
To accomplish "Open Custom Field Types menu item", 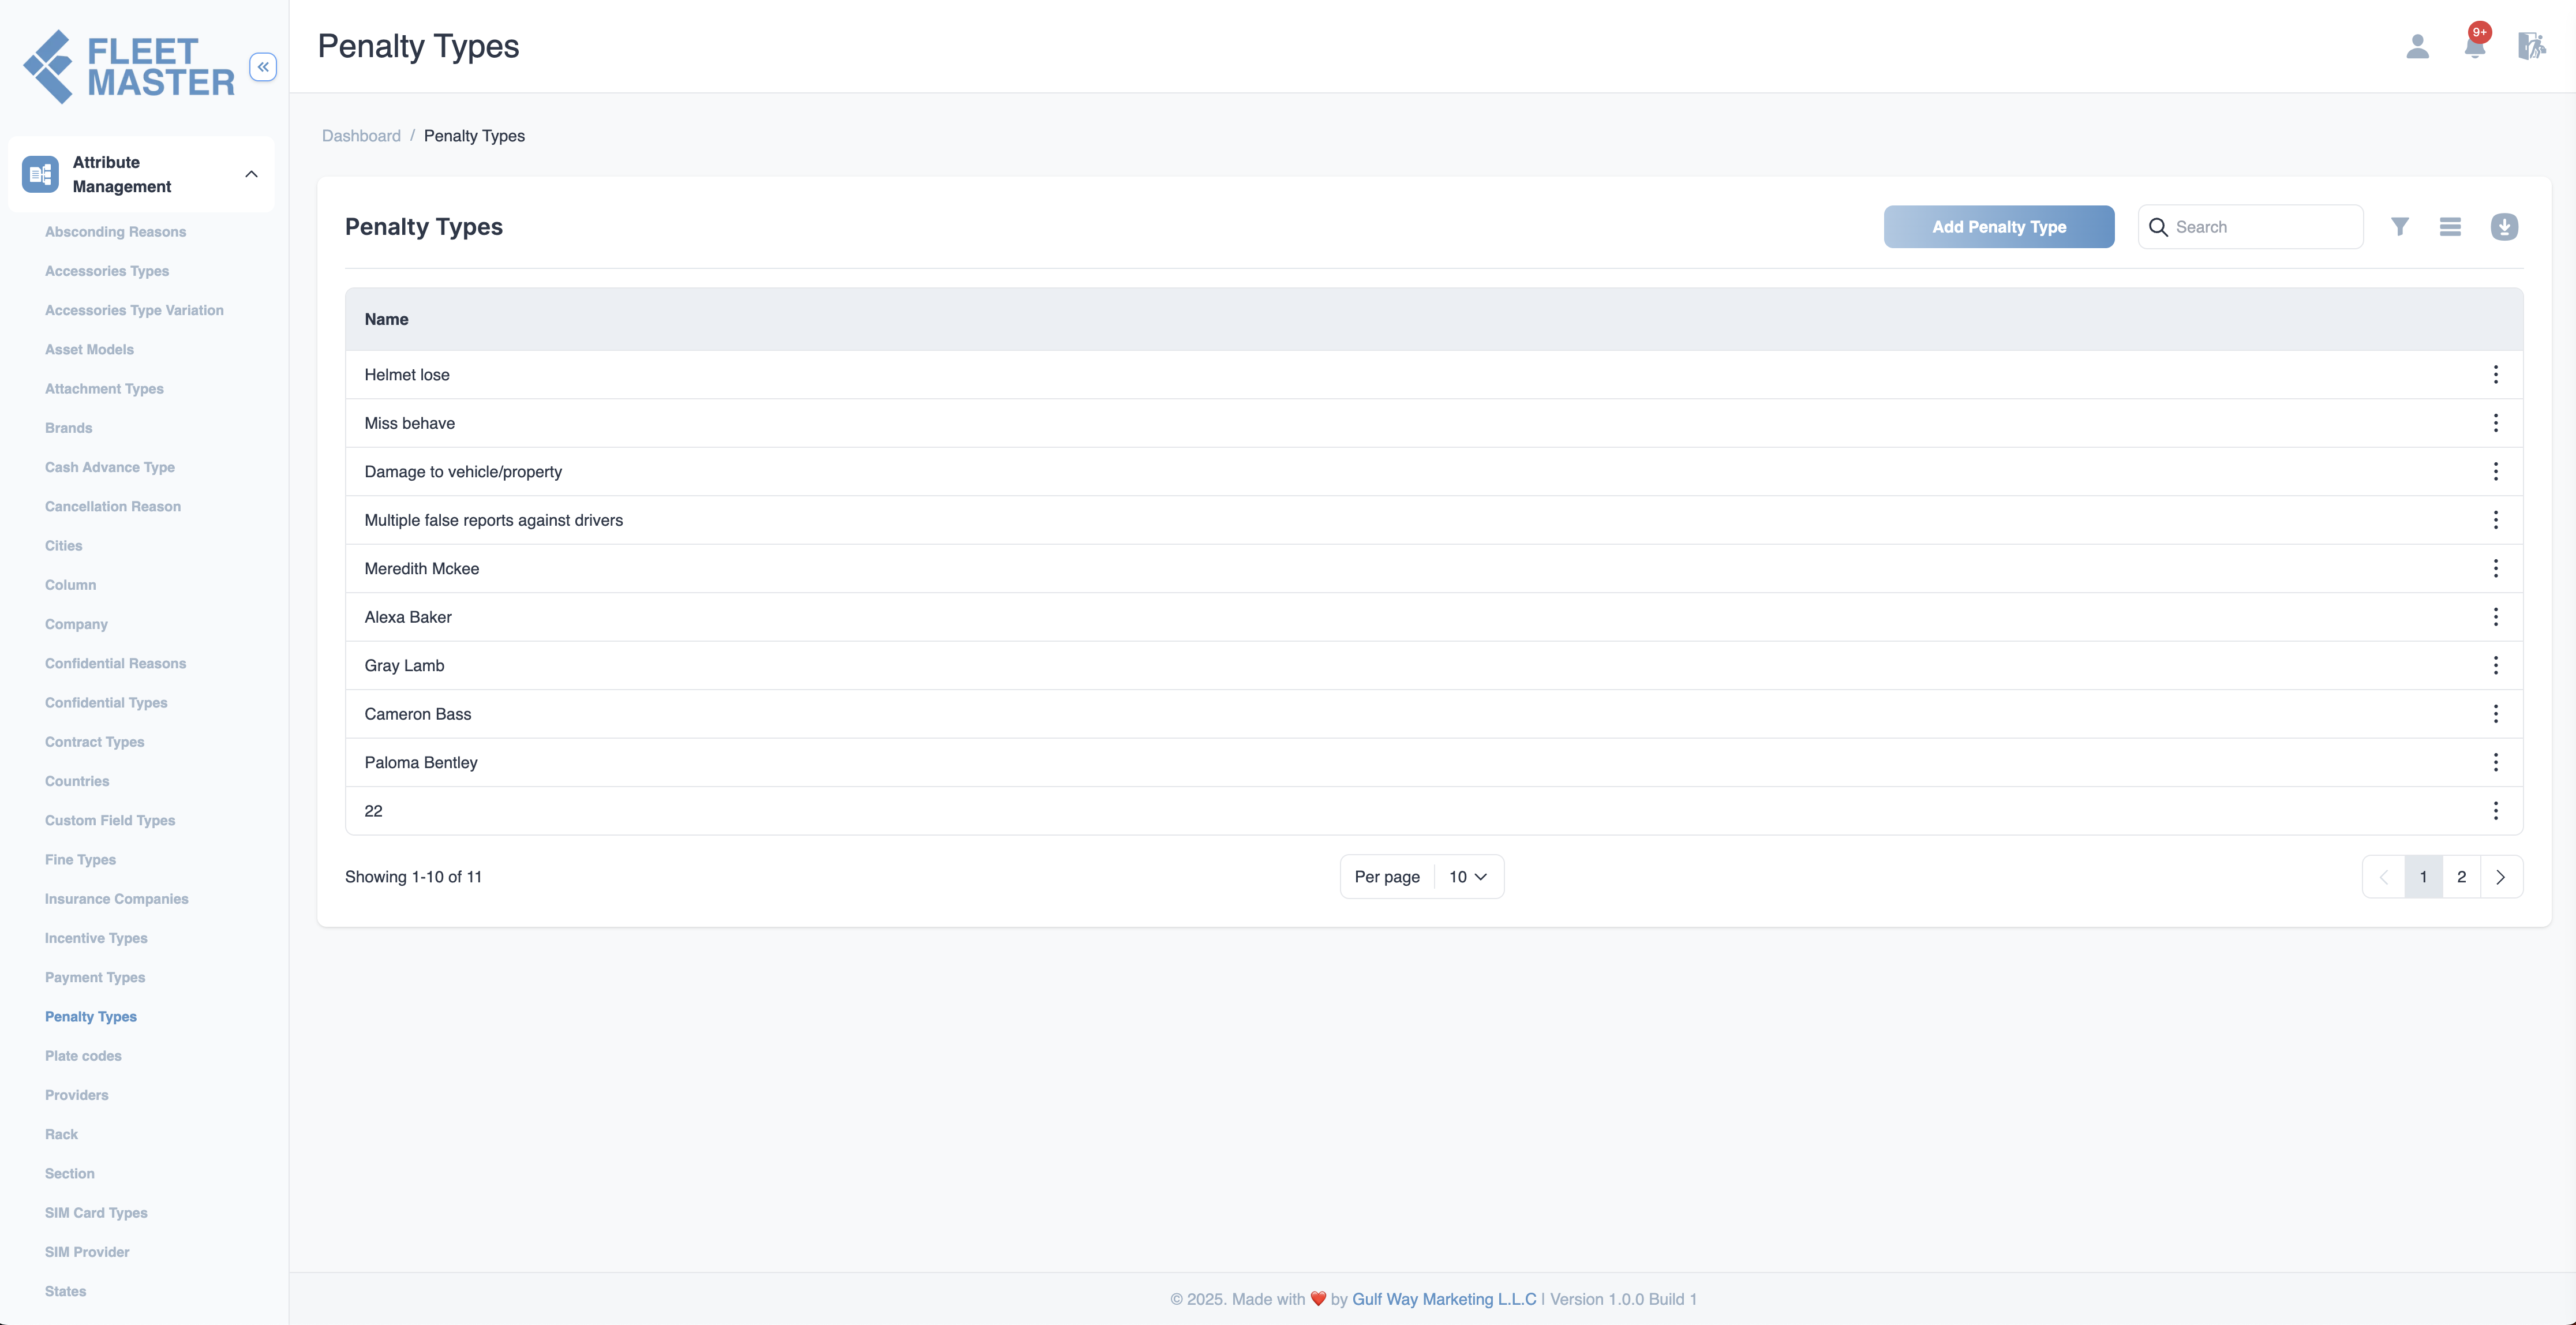I will tap(110, 821).
